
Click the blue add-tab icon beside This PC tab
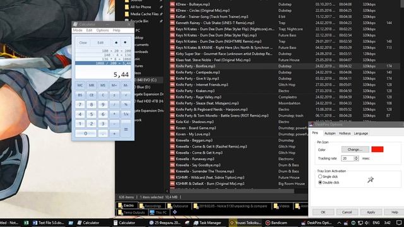[x=175, y=212]
